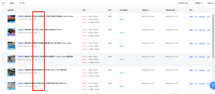Click 编辑 for the row created 11:44
The height and width of the screenshot is (94, 215).
(191, 70)
